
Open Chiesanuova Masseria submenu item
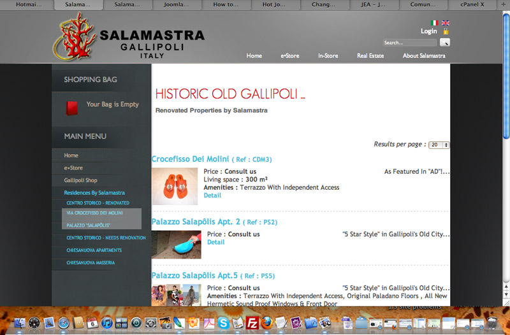pos(91,262)
